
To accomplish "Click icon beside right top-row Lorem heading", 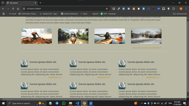I will pyautogui.click(x=122, y=64).
